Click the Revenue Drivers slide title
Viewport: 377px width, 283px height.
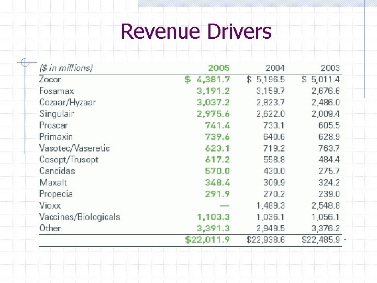196,31
